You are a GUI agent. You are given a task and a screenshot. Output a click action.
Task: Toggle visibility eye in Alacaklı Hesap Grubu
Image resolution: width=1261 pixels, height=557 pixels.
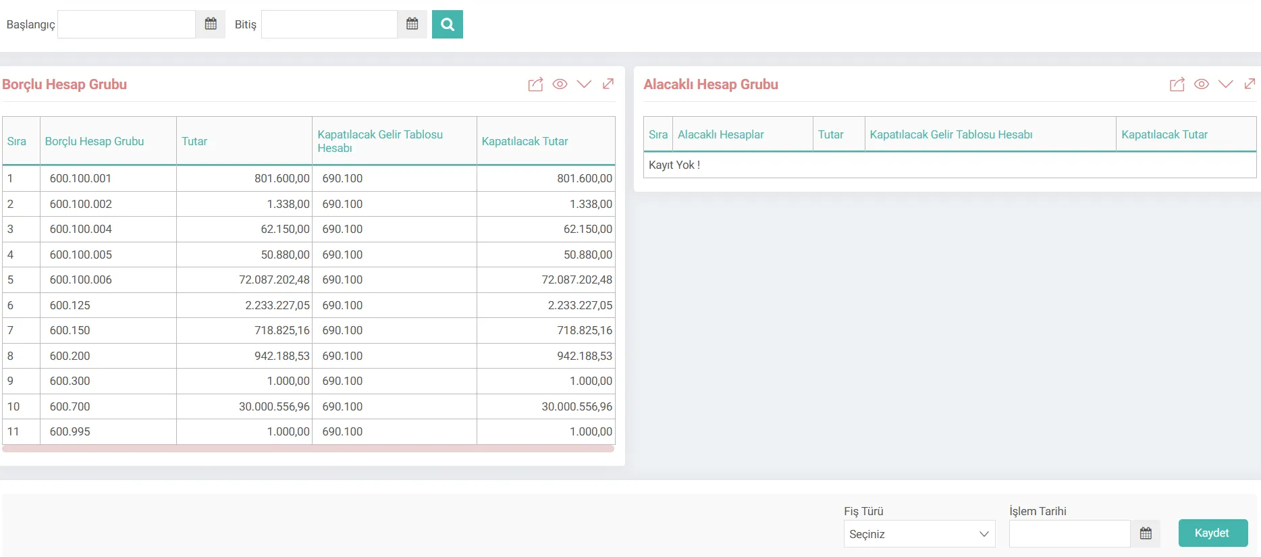1202,84
